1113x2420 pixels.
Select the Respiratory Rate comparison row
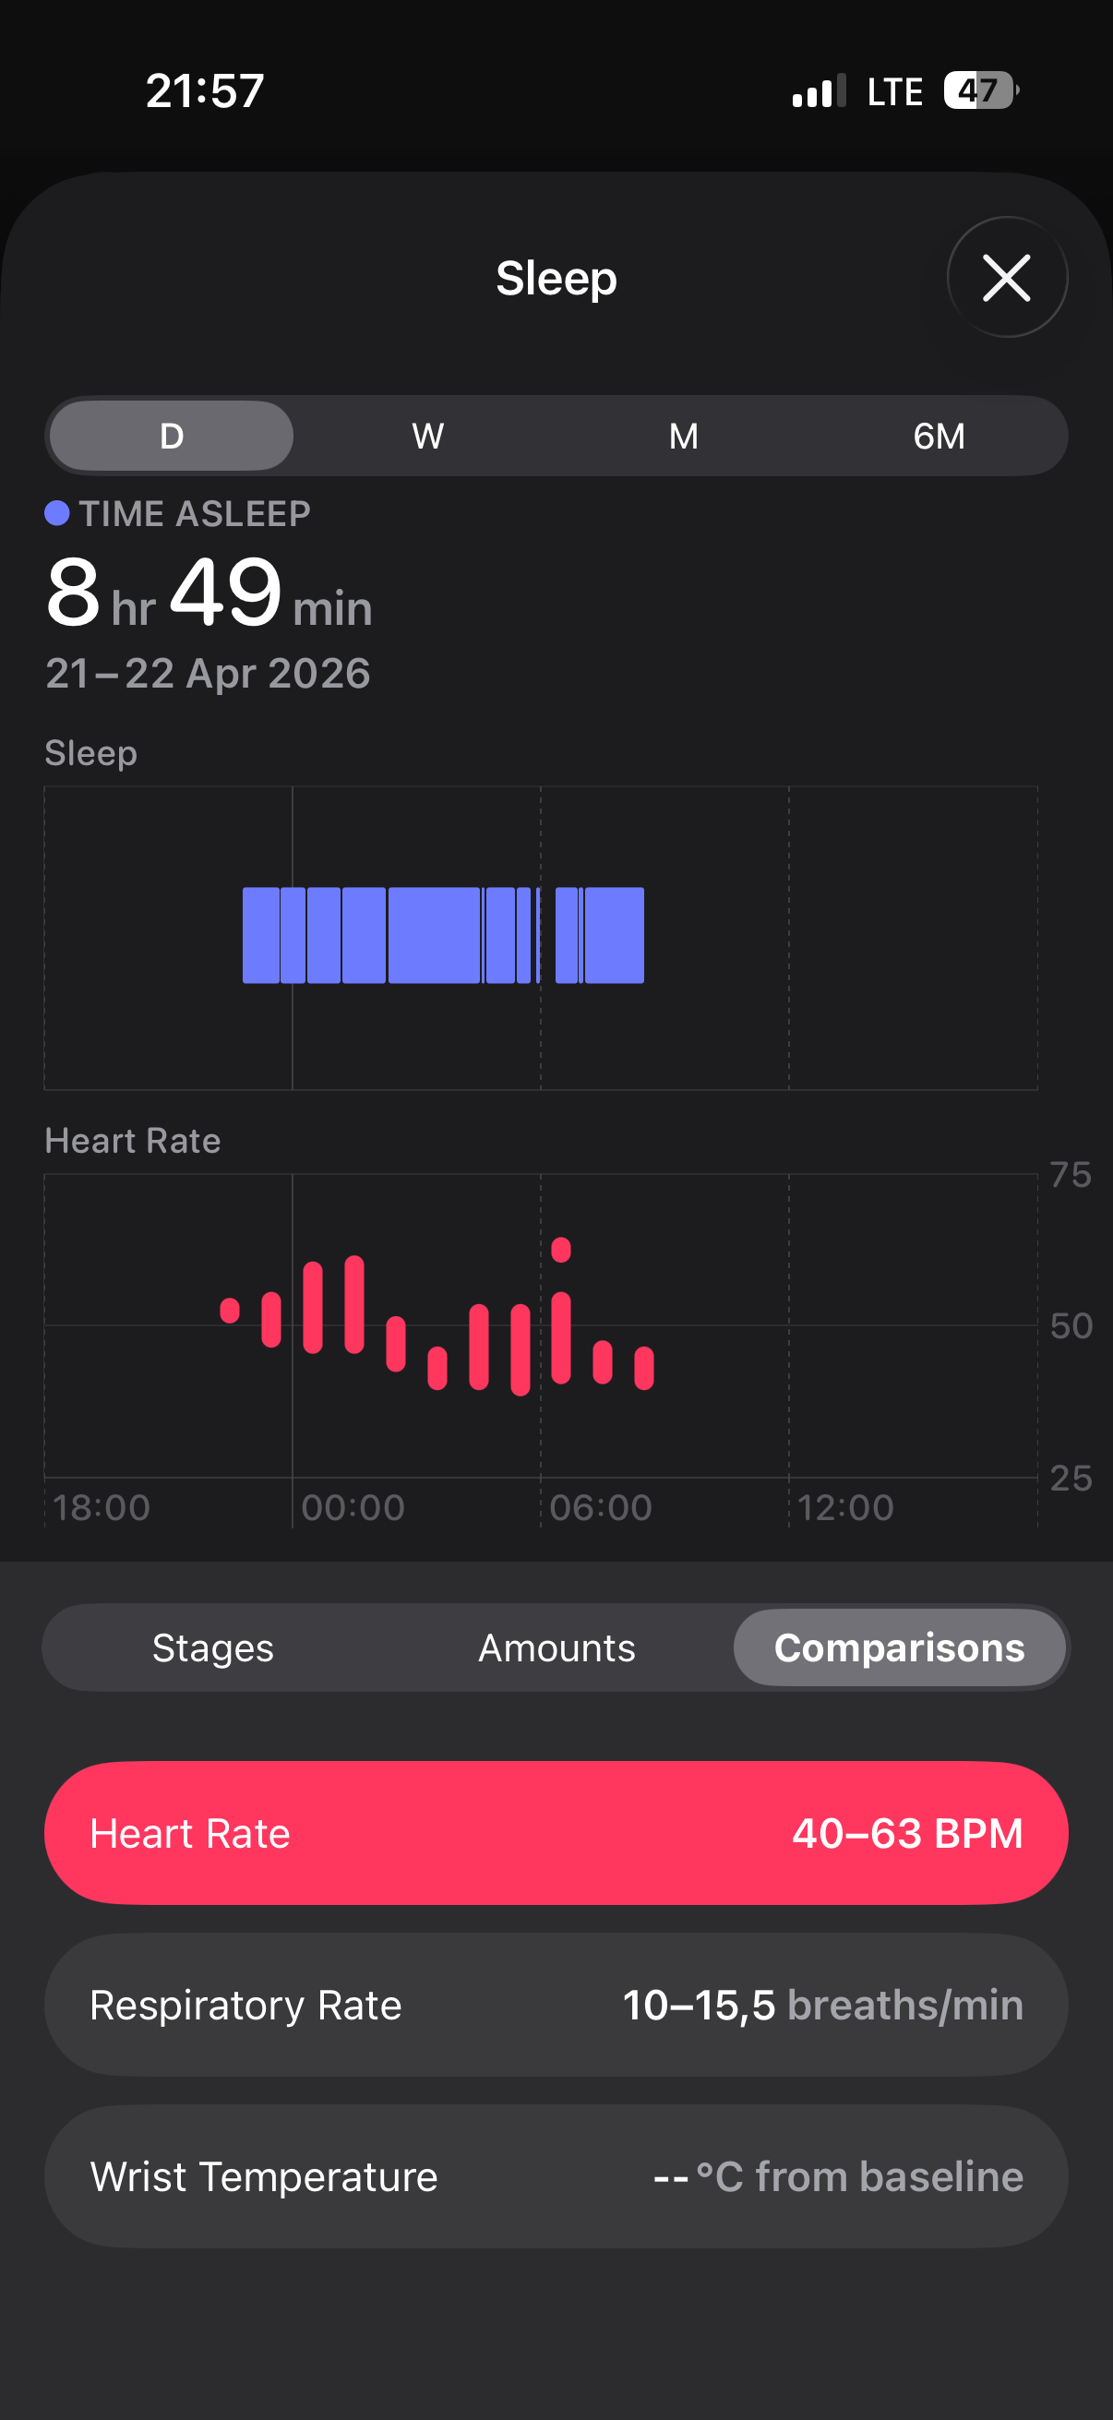pos(556,2005)
